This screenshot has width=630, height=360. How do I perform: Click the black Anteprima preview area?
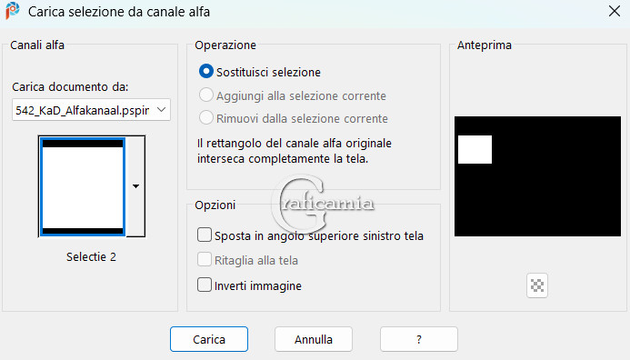coord(537,176)
